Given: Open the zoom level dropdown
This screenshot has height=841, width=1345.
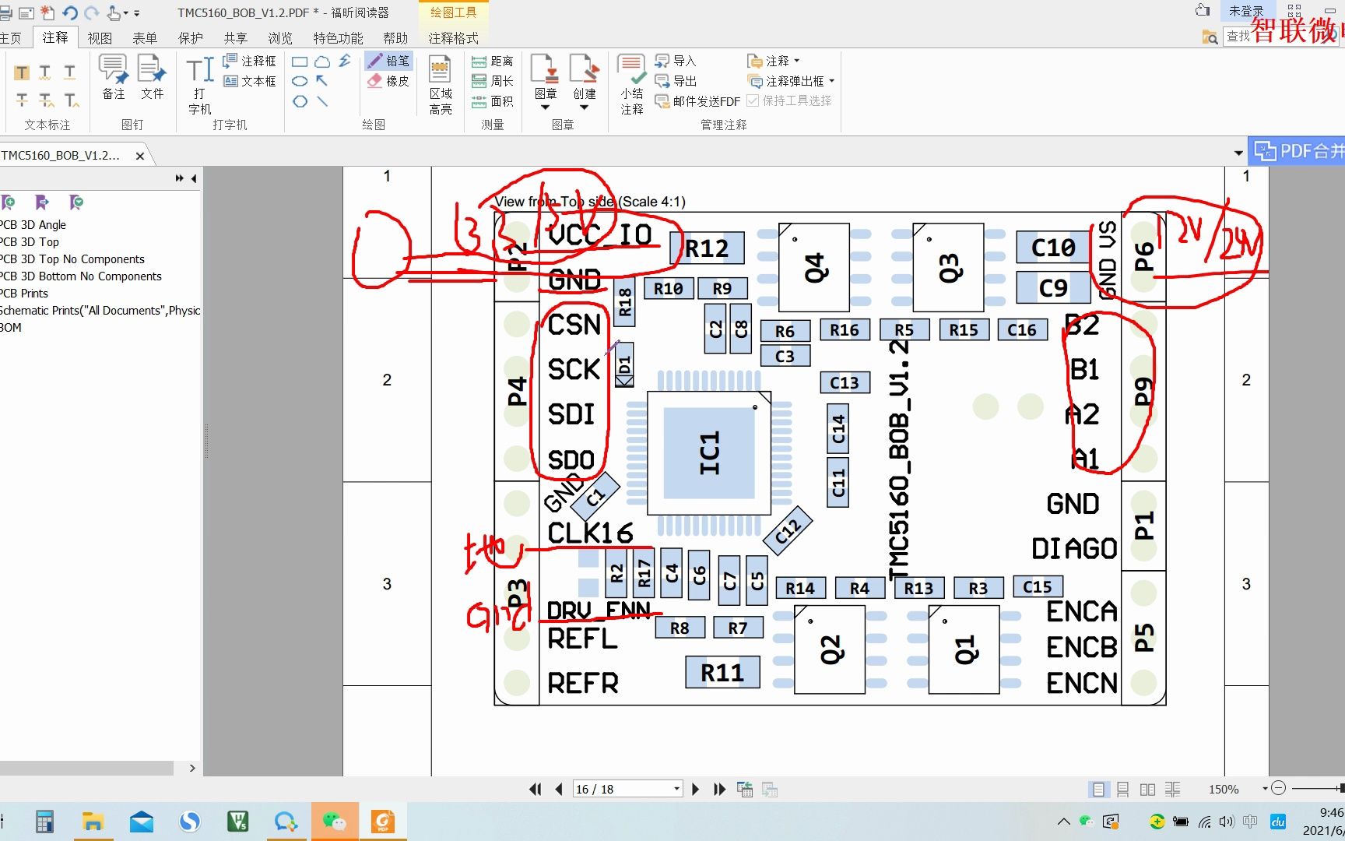Looking at the screenshot, I should click(x=1265, y=789).
